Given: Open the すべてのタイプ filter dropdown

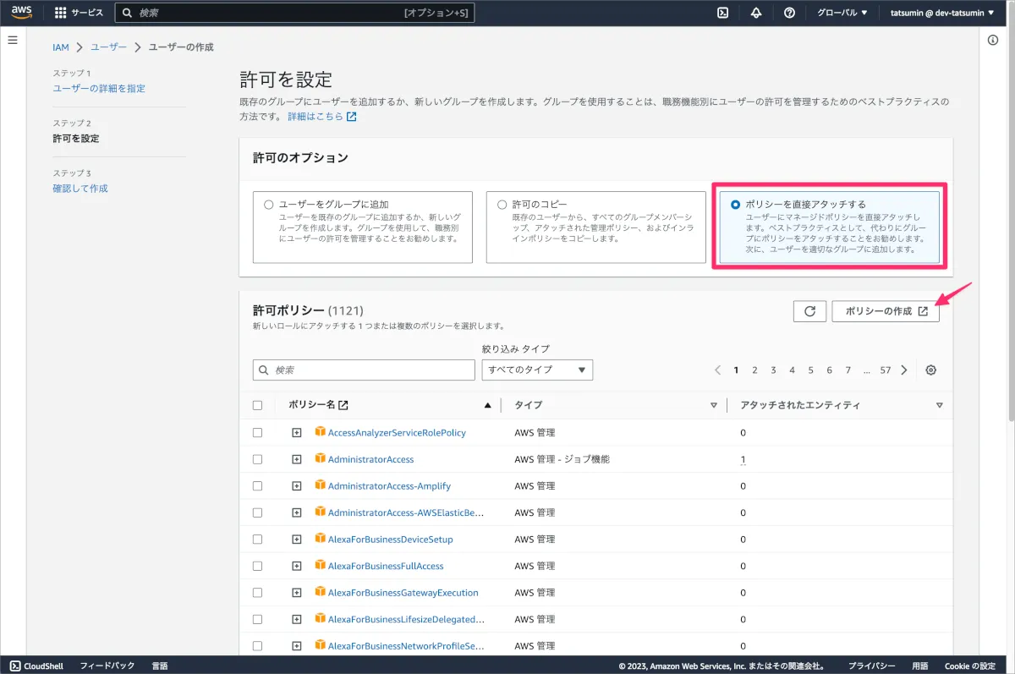Looking at the screenshot, I should pos(537,370).
